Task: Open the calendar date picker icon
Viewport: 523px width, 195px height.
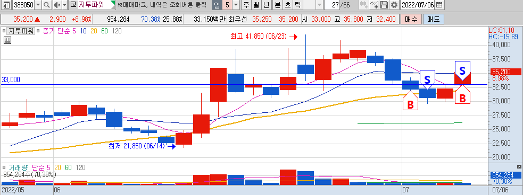Action: [x=439, y=5]
